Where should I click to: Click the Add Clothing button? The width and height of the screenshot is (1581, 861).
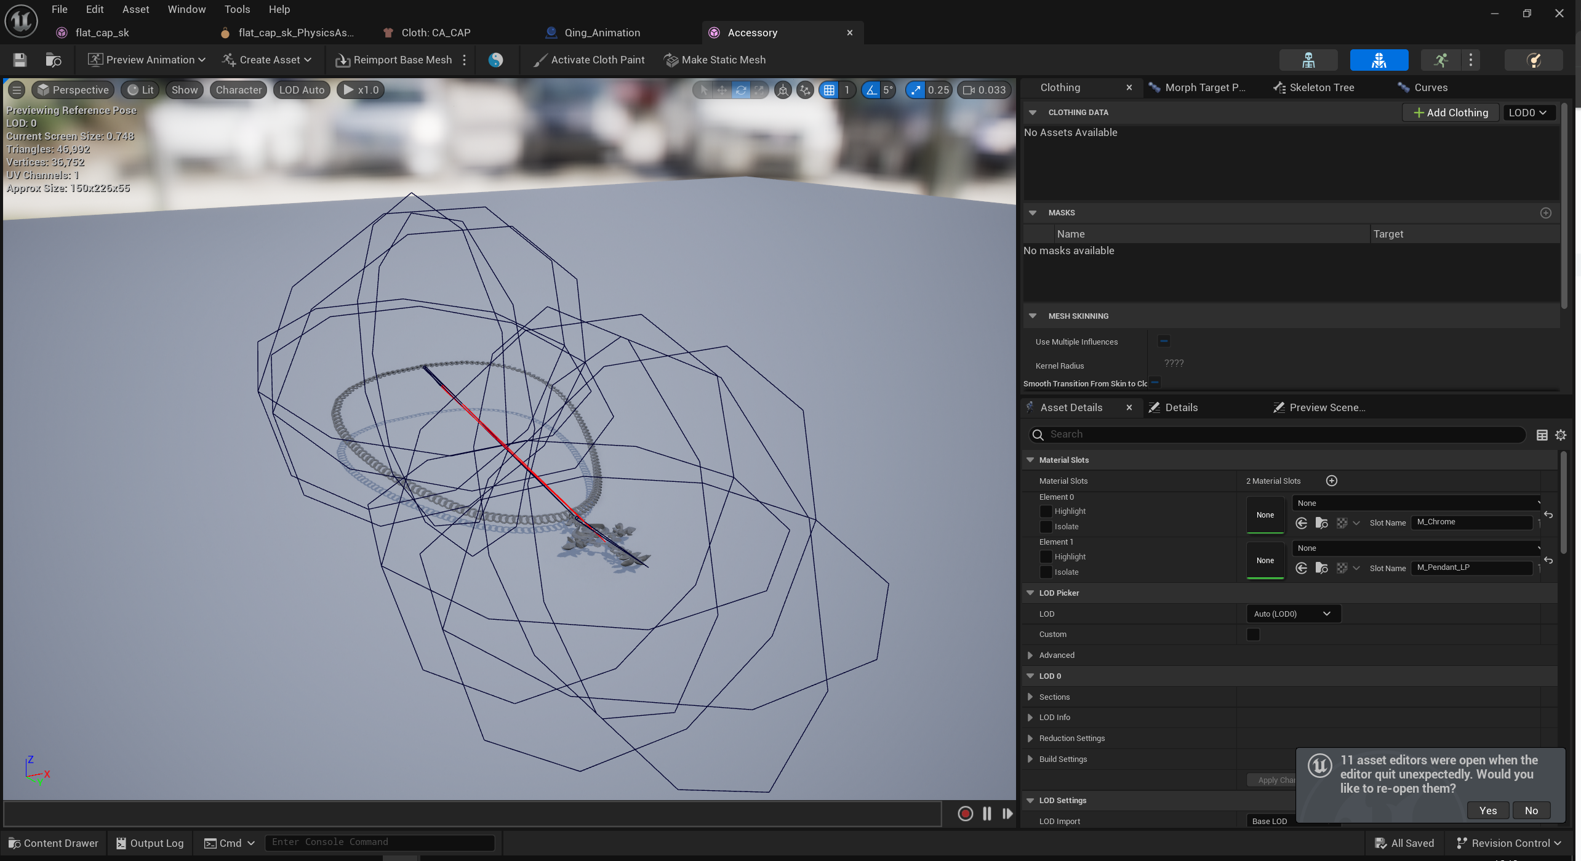click(1451, 113)
